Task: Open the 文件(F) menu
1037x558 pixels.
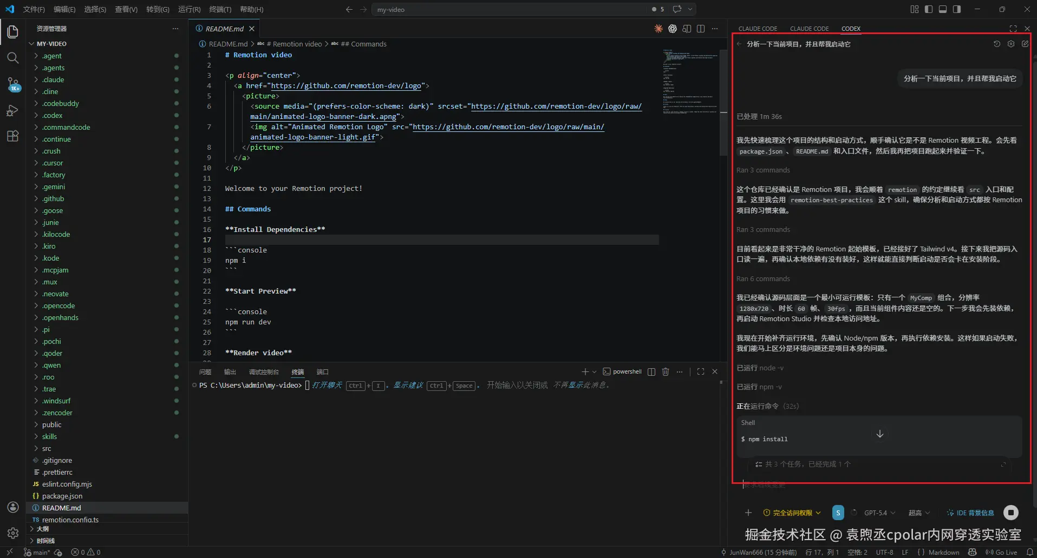Action: [34, 9]
